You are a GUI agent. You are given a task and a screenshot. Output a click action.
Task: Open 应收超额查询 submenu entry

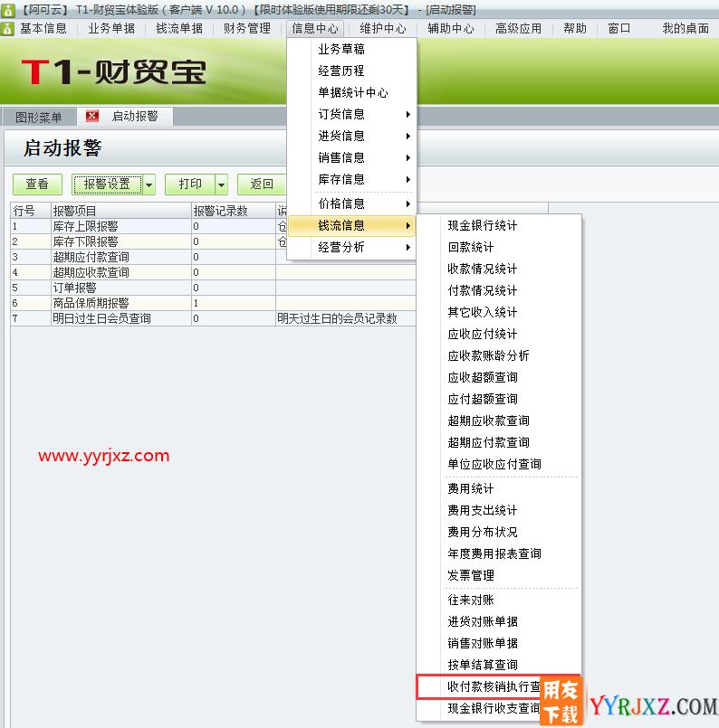click(499, 377)
